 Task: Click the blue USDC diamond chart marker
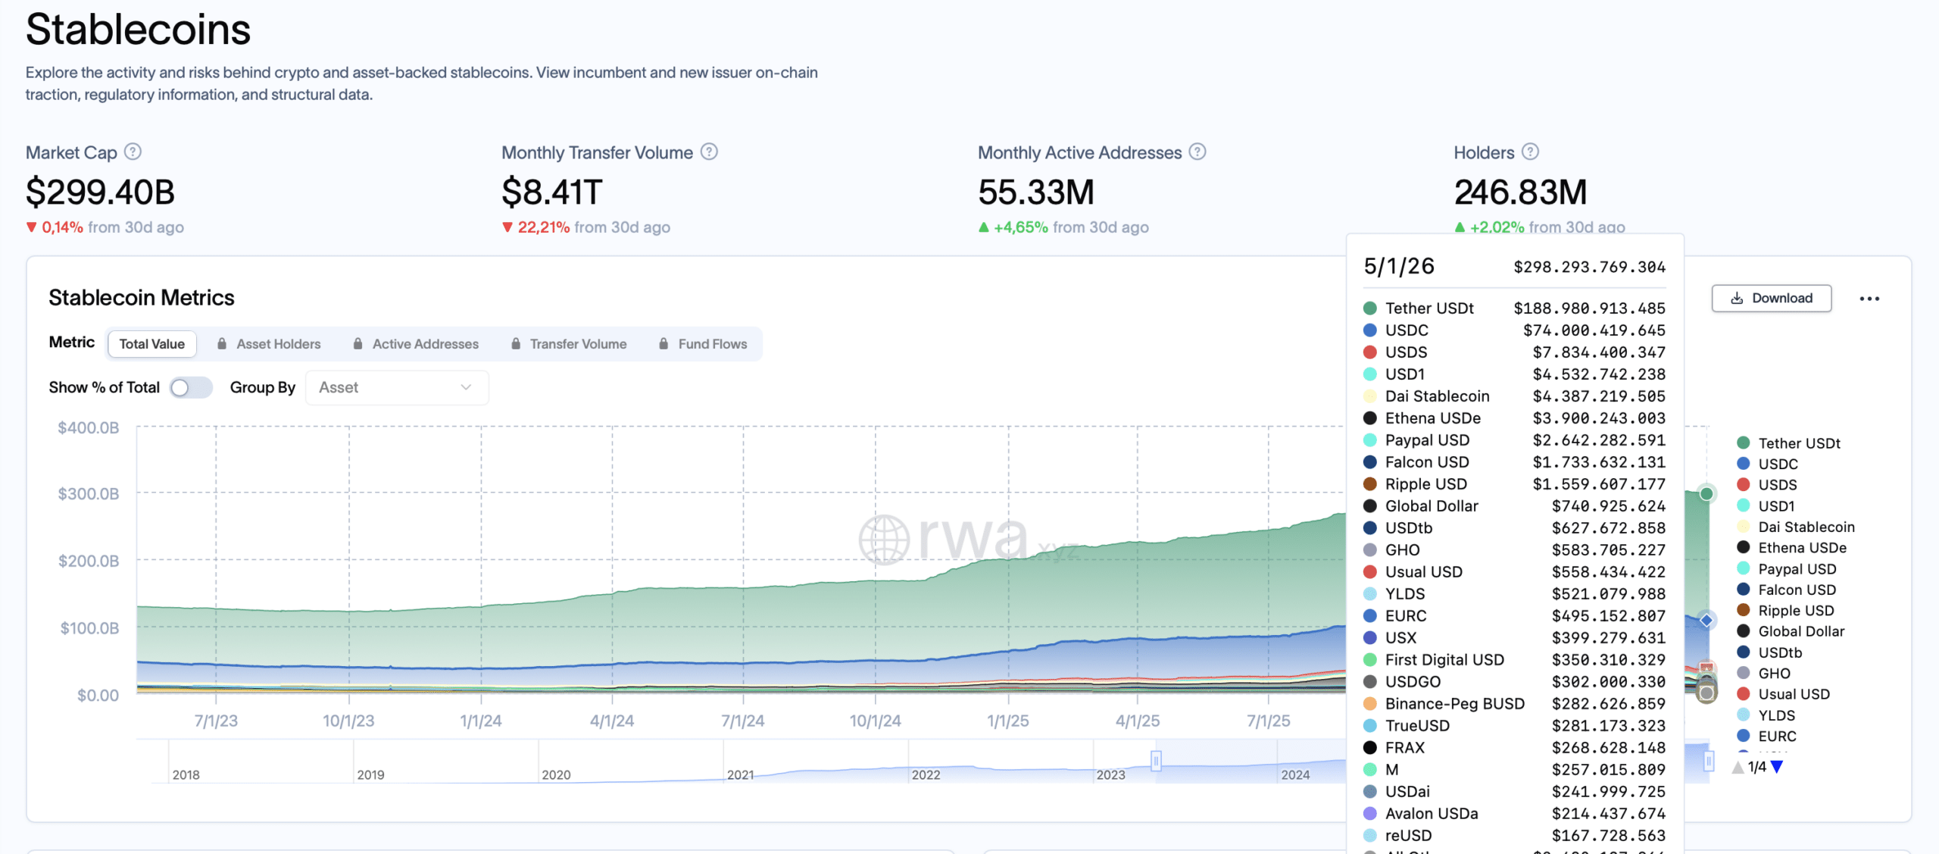(1706, 620)
